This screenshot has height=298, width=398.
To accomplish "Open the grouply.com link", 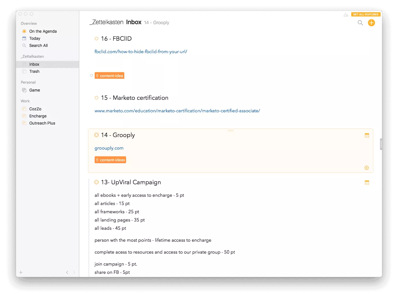I will 109,148.
